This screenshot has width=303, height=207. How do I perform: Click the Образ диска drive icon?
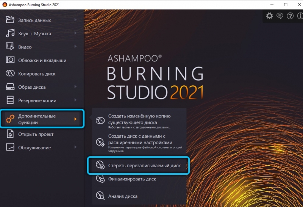[x=10, y=86]
